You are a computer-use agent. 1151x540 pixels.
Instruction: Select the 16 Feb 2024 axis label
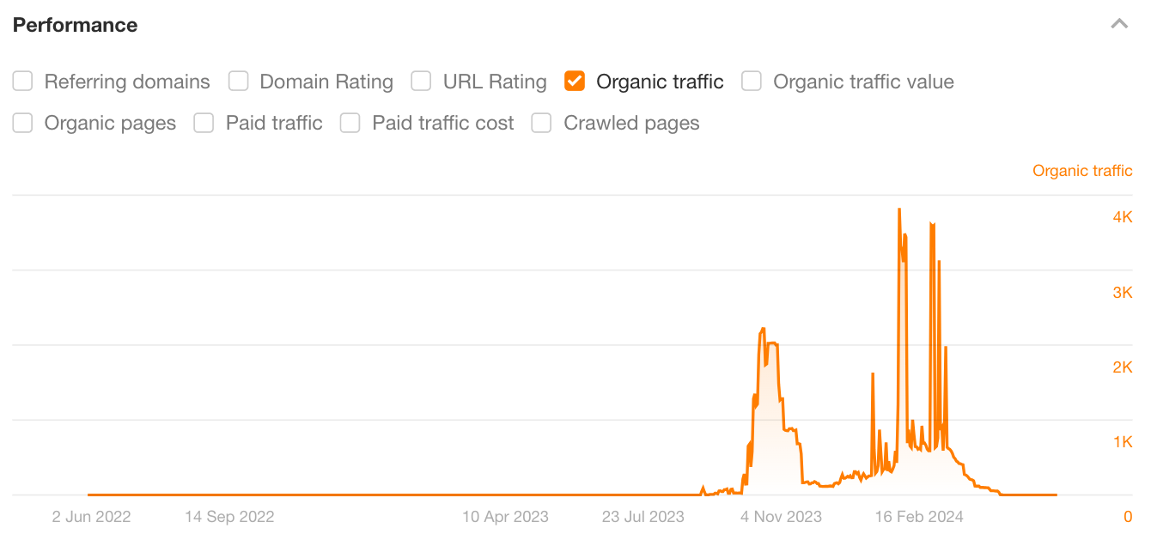tap(918, 516)
